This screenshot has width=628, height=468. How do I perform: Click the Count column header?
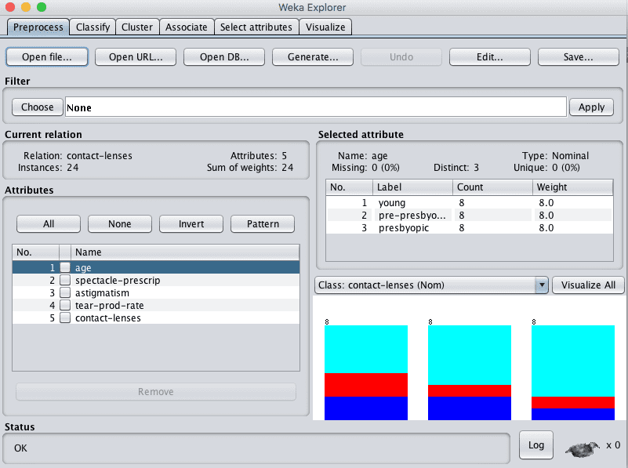click(x=492, y=187)
